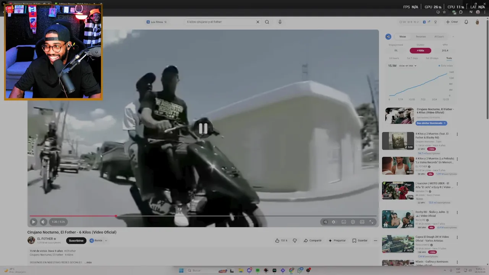Open options for 'Capea El Dough 2K14' video
This screenshot has height=275, width=489.
tap(457, 237)
